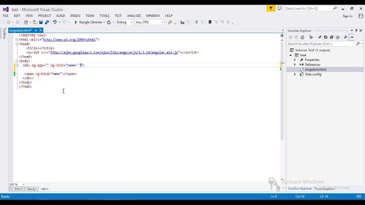Open the feedback speech bubble icon
Image resolution: width=365 pixels, height=205 pixels.
(279, 9)
